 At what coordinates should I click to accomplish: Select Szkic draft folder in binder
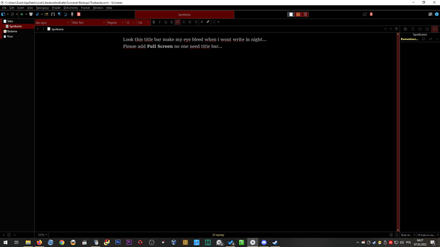click(8, 21)
